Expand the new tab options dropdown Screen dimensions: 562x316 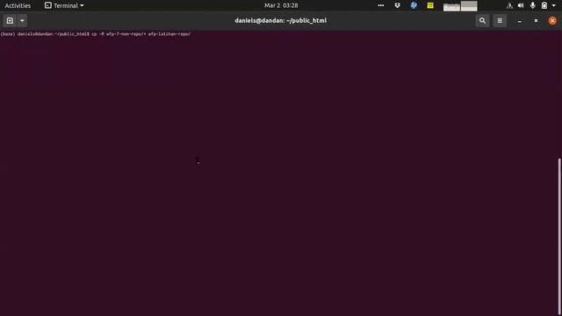pyautogui.click(x=22, y=21)
